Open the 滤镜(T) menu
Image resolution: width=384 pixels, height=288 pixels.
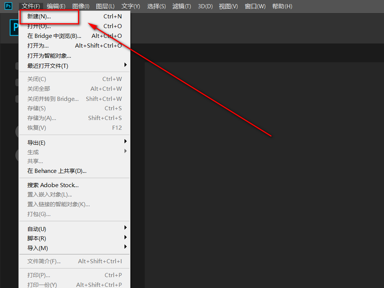(182, 6)
